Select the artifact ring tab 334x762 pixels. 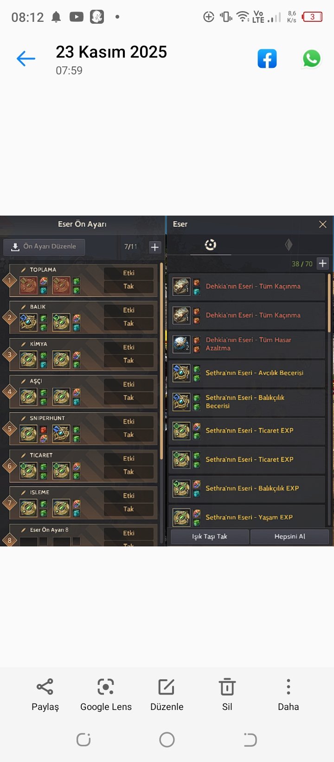coord(211,244)
